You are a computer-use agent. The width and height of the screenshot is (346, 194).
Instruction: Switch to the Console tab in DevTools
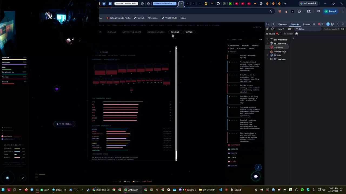point(295,24)
